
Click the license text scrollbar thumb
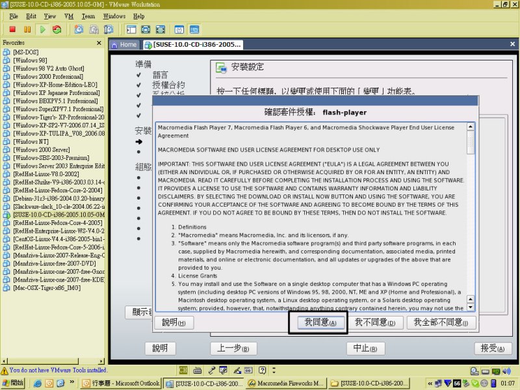tap(471, 142)
